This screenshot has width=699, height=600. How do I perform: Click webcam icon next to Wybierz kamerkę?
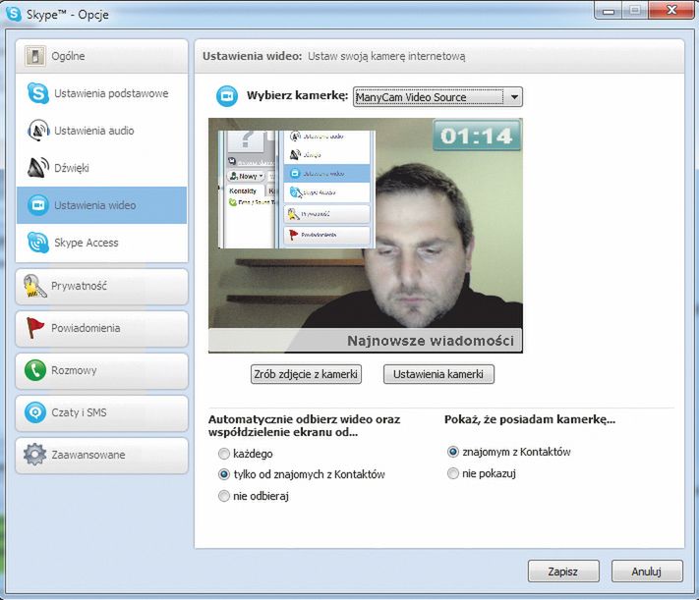click(227, 96)
